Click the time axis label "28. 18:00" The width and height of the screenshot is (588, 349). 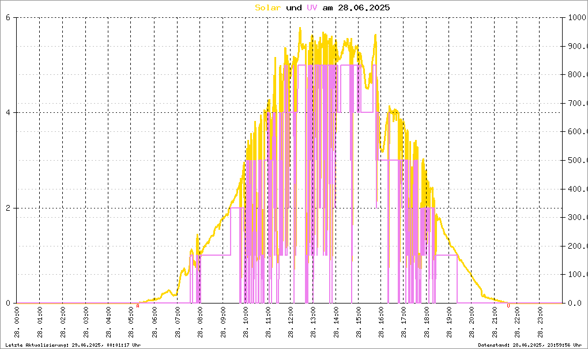[x=426, y=323]
